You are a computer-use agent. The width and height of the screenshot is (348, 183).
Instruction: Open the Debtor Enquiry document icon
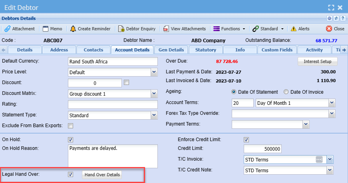point(121,29)
